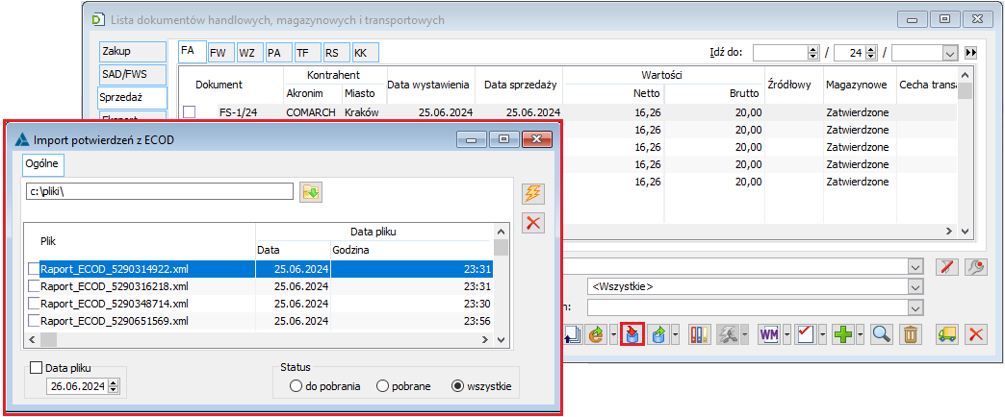Image resolution: width=1005 pixels, height=417 pixels.
Task: Click the jump-forward double arrow icon
Action: click(x=971, y=53)
